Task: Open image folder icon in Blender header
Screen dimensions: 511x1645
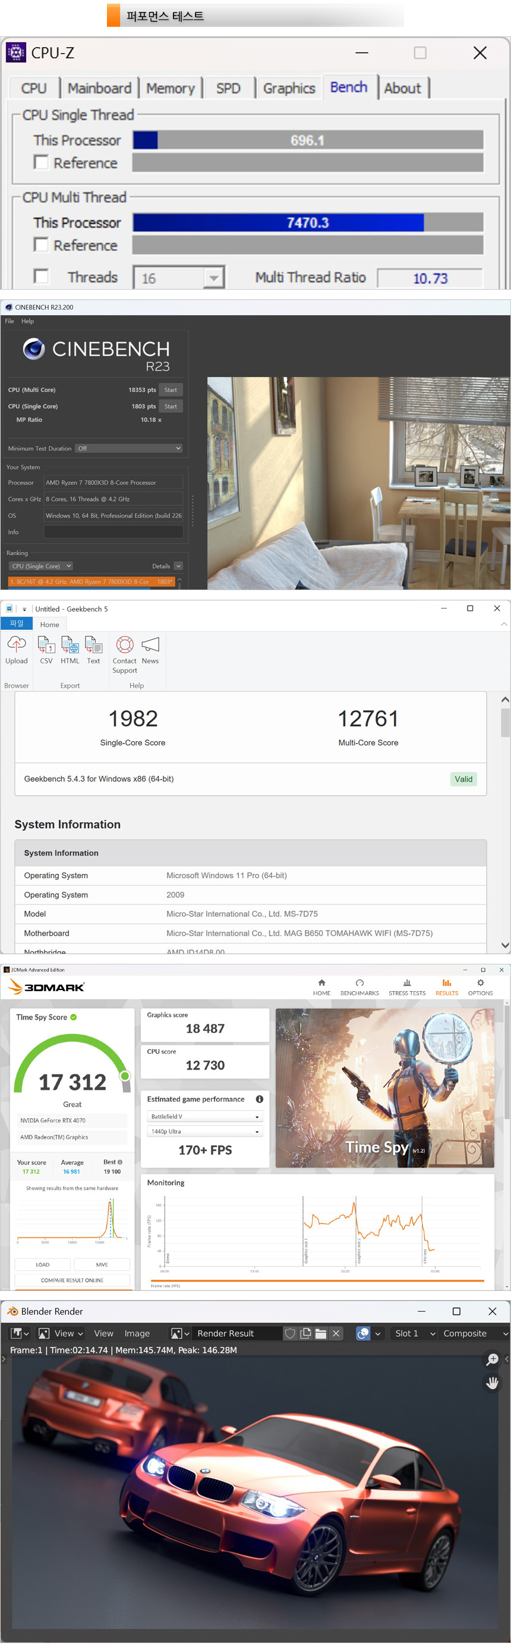Action: click(321, 1333)
